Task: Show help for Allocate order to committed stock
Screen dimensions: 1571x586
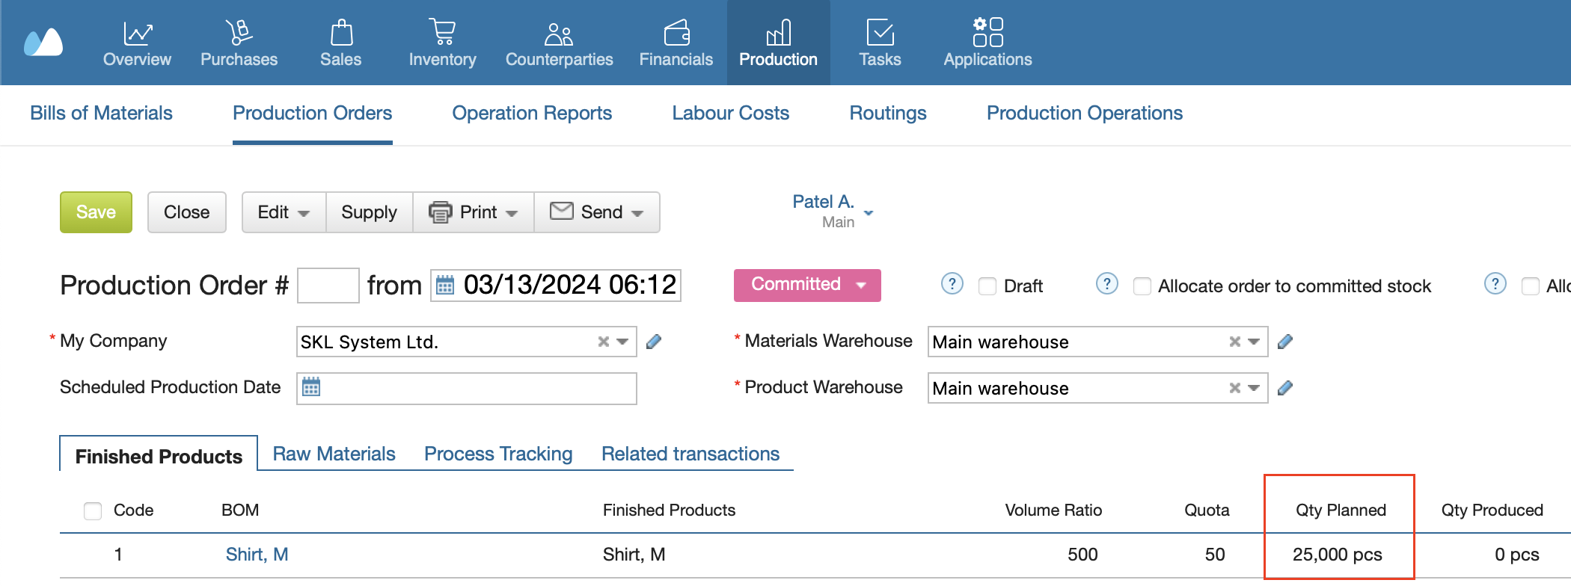Action: (1106, 284)
